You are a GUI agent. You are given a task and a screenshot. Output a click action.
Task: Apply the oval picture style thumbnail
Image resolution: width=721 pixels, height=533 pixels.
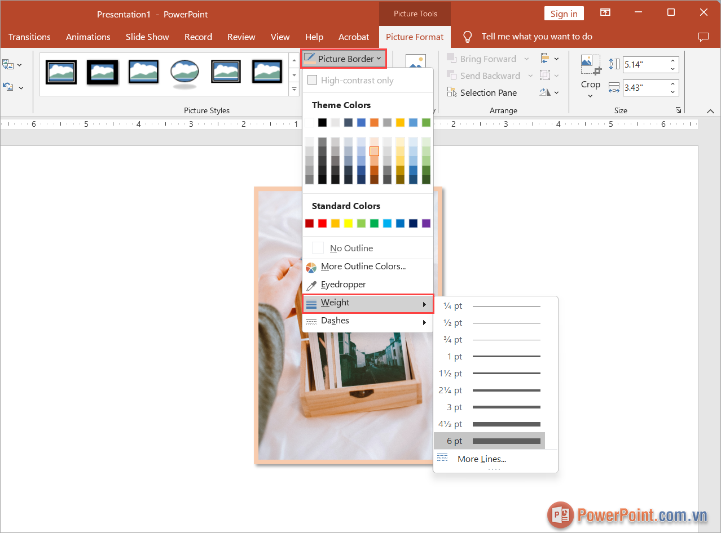184,73
